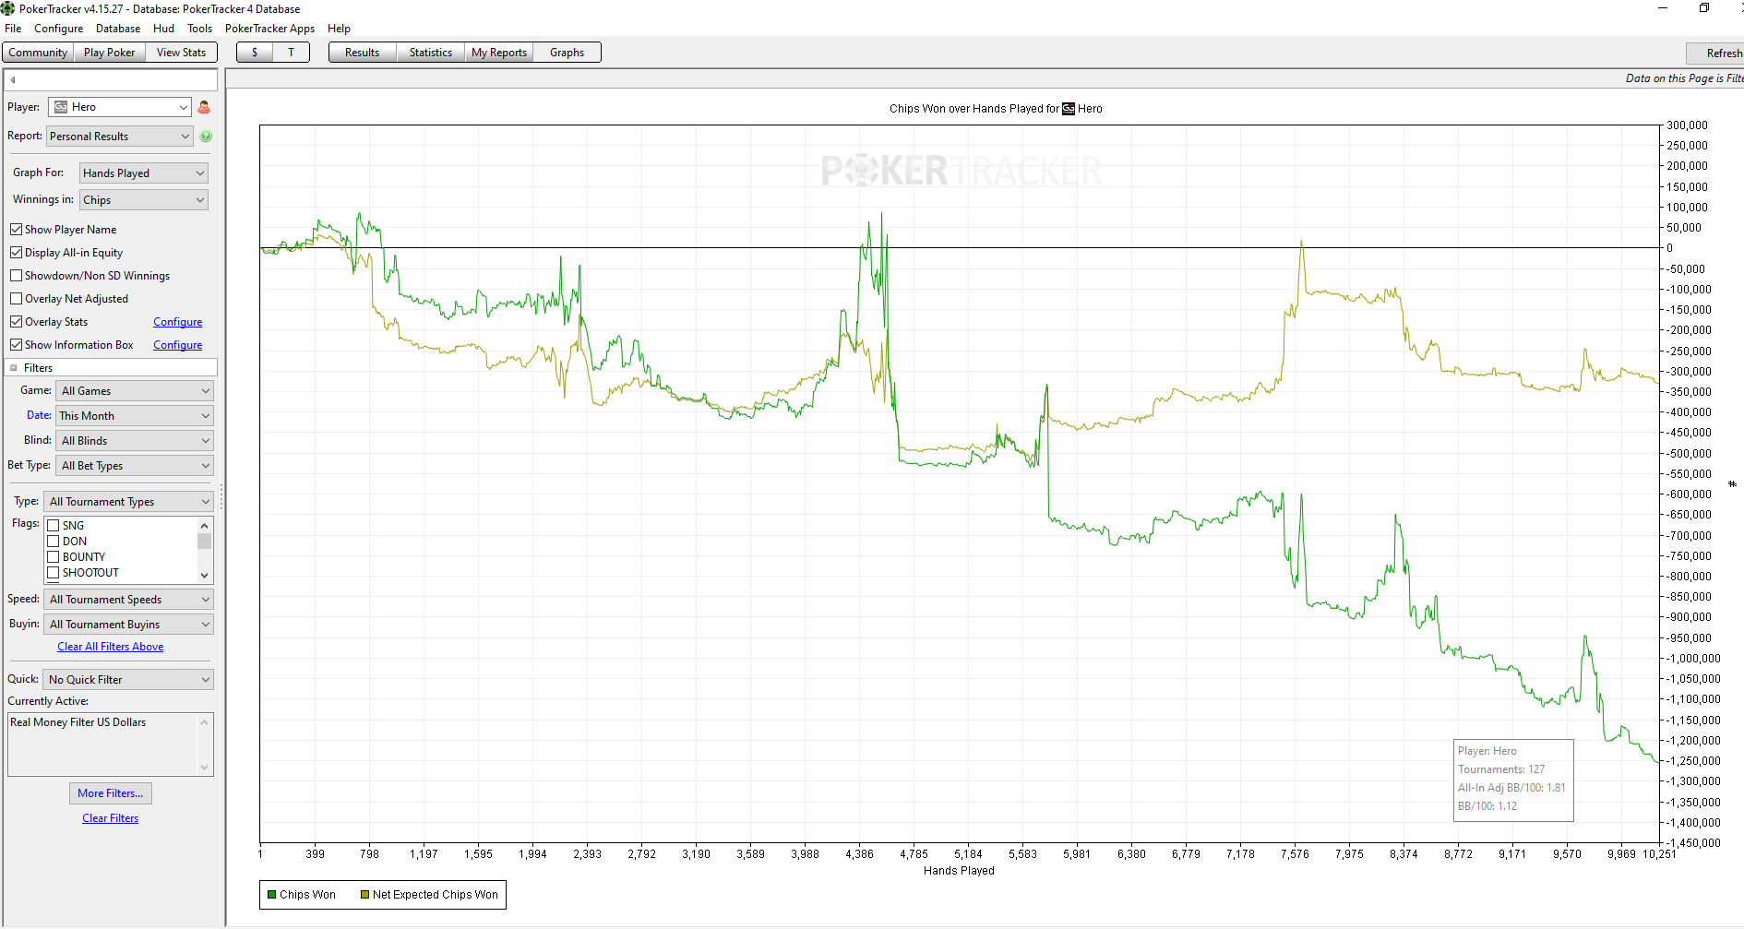Open the Help menu
The height and width of the screenshot is (929, 1744).
[x=339, y=29]
